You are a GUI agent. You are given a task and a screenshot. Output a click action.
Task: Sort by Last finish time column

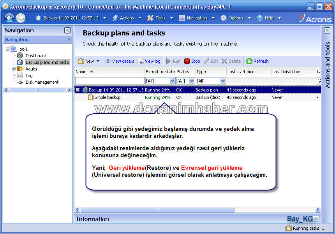pyautogui.click(x=293, y=72)
